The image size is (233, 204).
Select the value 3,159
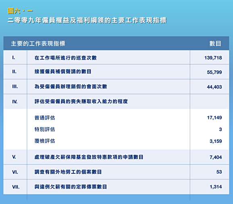click(216, 141)
